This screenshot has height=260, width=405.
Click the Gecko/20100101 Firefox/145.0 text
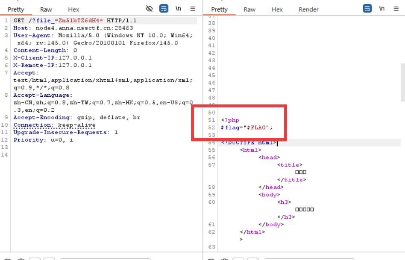[x=126, y=43]
